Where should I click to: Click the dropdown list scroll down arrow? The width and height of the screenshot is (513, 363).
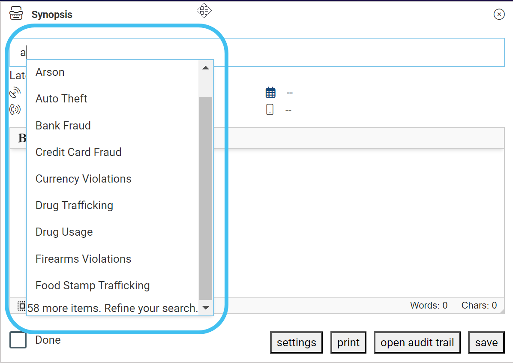tap(206, 308)
